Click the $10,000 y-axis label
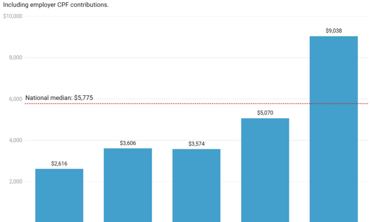The image size is (370, 222). [13, 16]
